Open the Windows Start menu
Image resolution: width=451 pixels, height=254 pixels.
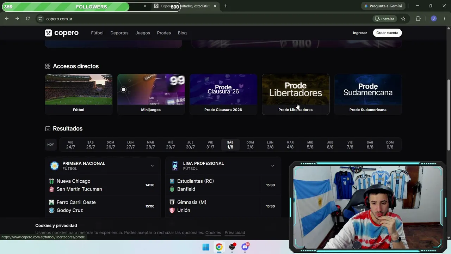click(x=206, y=247)
